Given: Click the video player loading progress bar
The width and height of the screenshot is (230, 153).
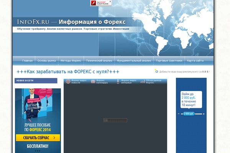Looking at the screenshot, I should [115, 120].
